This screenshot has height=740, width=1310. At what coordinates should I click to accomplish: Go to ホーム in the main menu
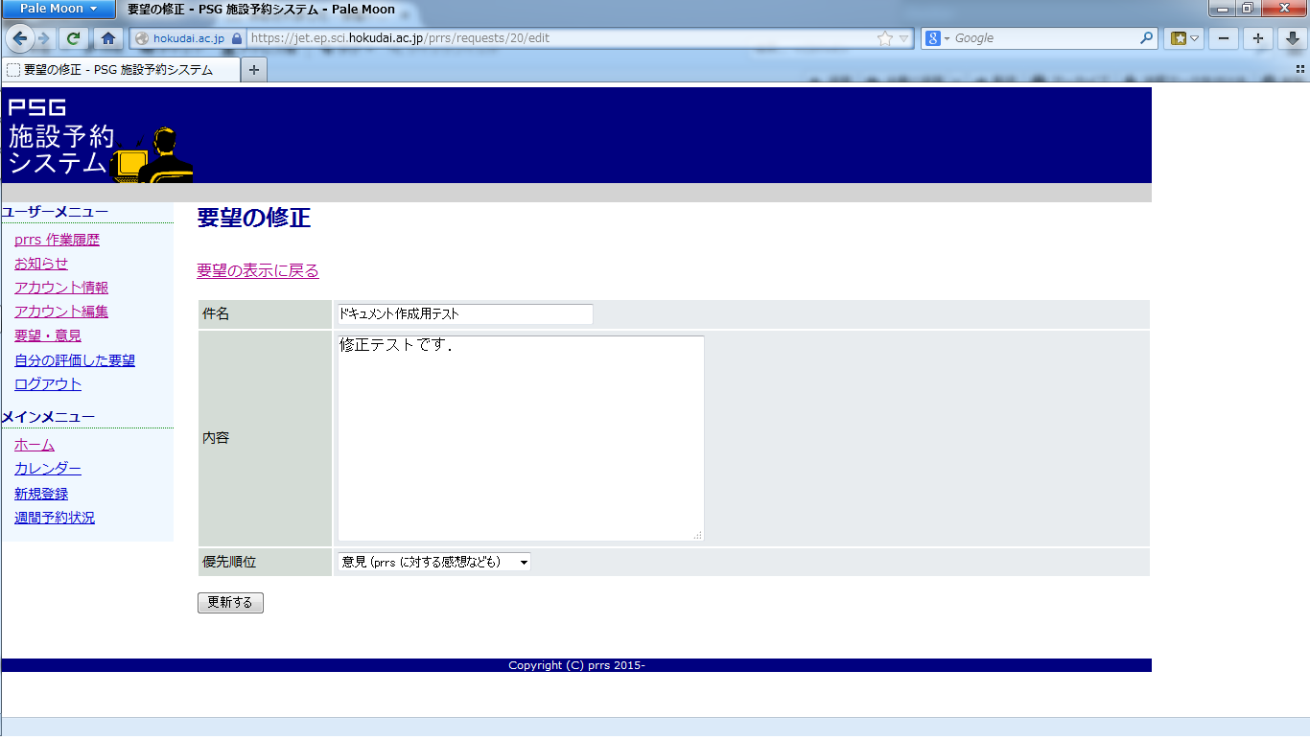click(x=35, y=445)
